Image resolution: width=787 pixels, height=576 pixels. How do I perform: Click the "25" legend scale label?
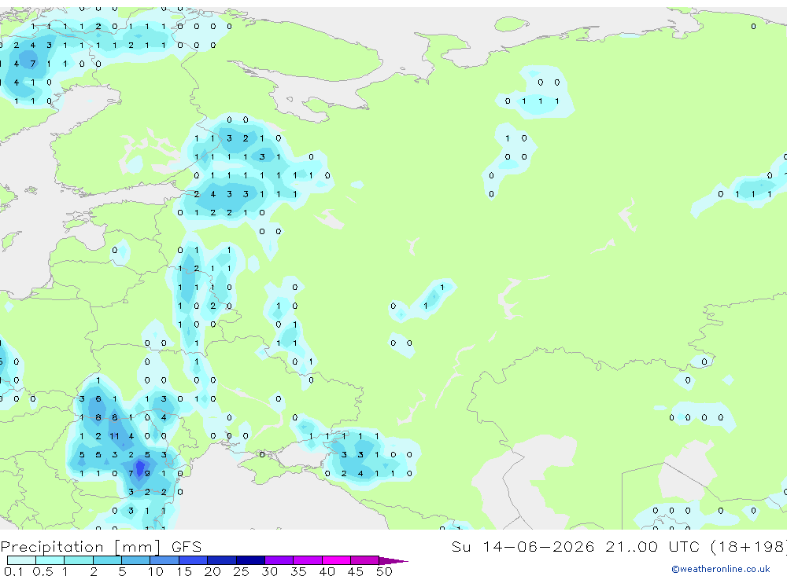[x=241, y=571]
